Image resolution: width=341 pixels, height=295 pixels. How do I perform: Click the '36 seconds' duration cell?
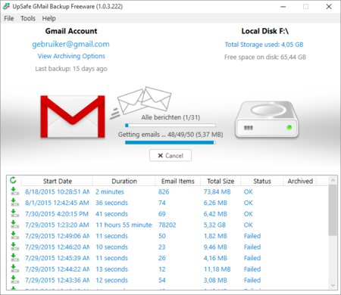111,203
